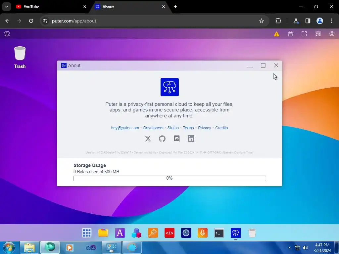This screenshot has width=339, height=254.
Task: Open a new browser tab
Action: pyautogui.click(x=175, y=7)
